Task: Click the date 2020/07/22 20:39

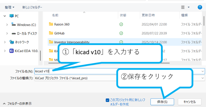Action: (x=154, y=33)
